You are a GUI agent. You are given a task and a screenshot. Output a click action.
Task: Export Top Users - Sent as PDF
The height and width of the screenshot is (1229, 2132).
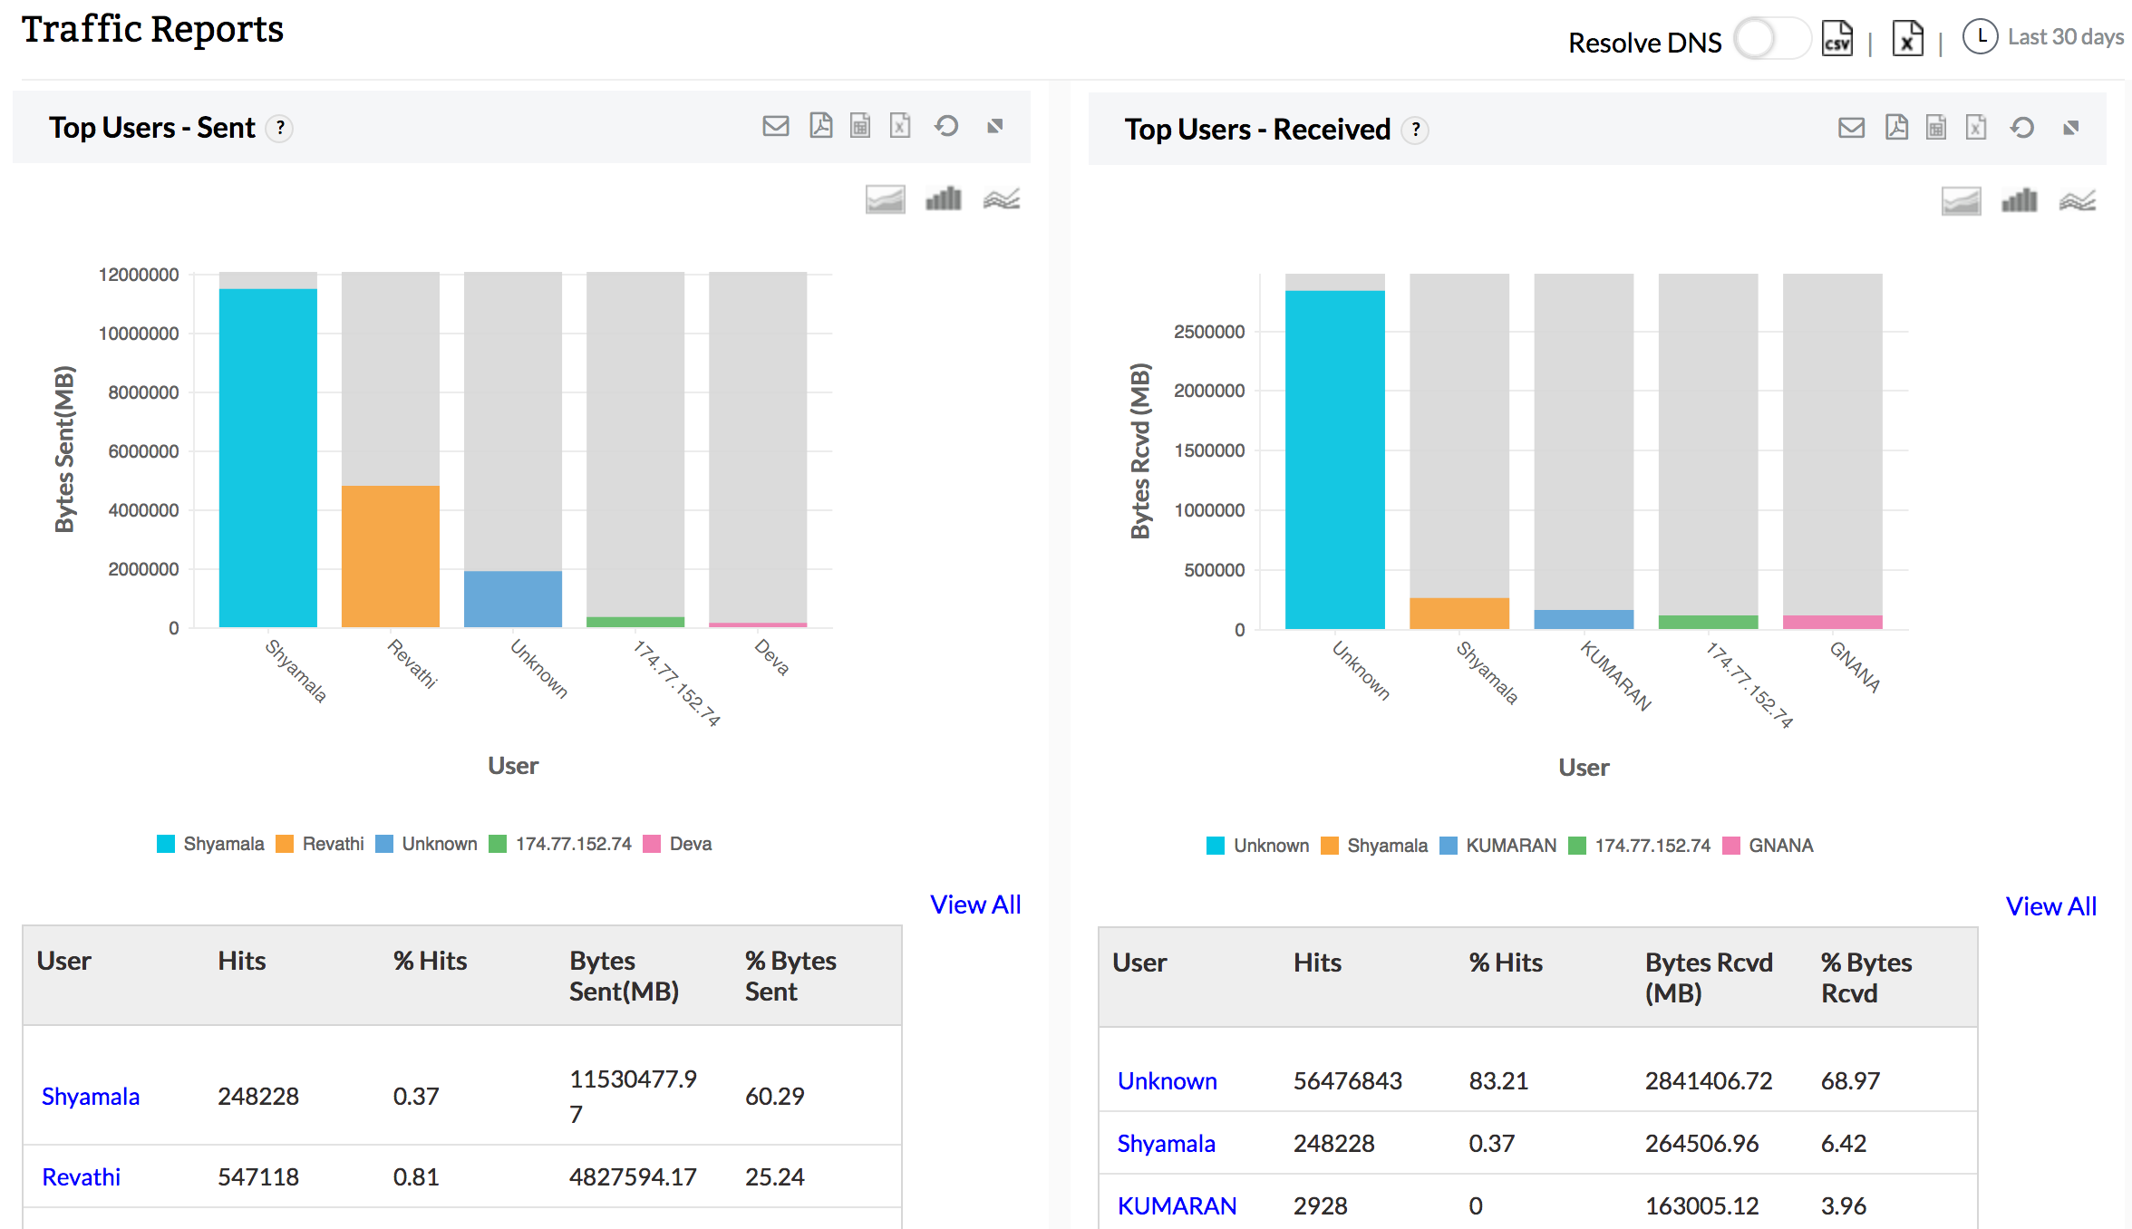pos(820,126)
